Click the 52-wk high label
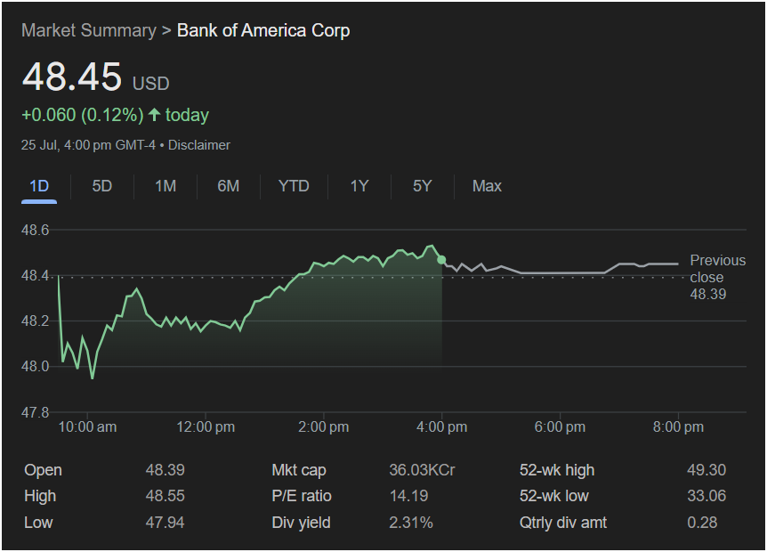 [557, 470]
